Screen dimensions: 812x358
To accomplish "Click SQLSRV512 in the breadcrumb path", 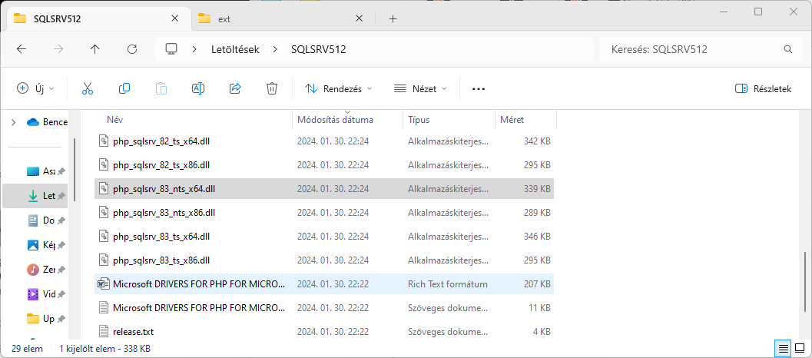I will click(319, 50).
